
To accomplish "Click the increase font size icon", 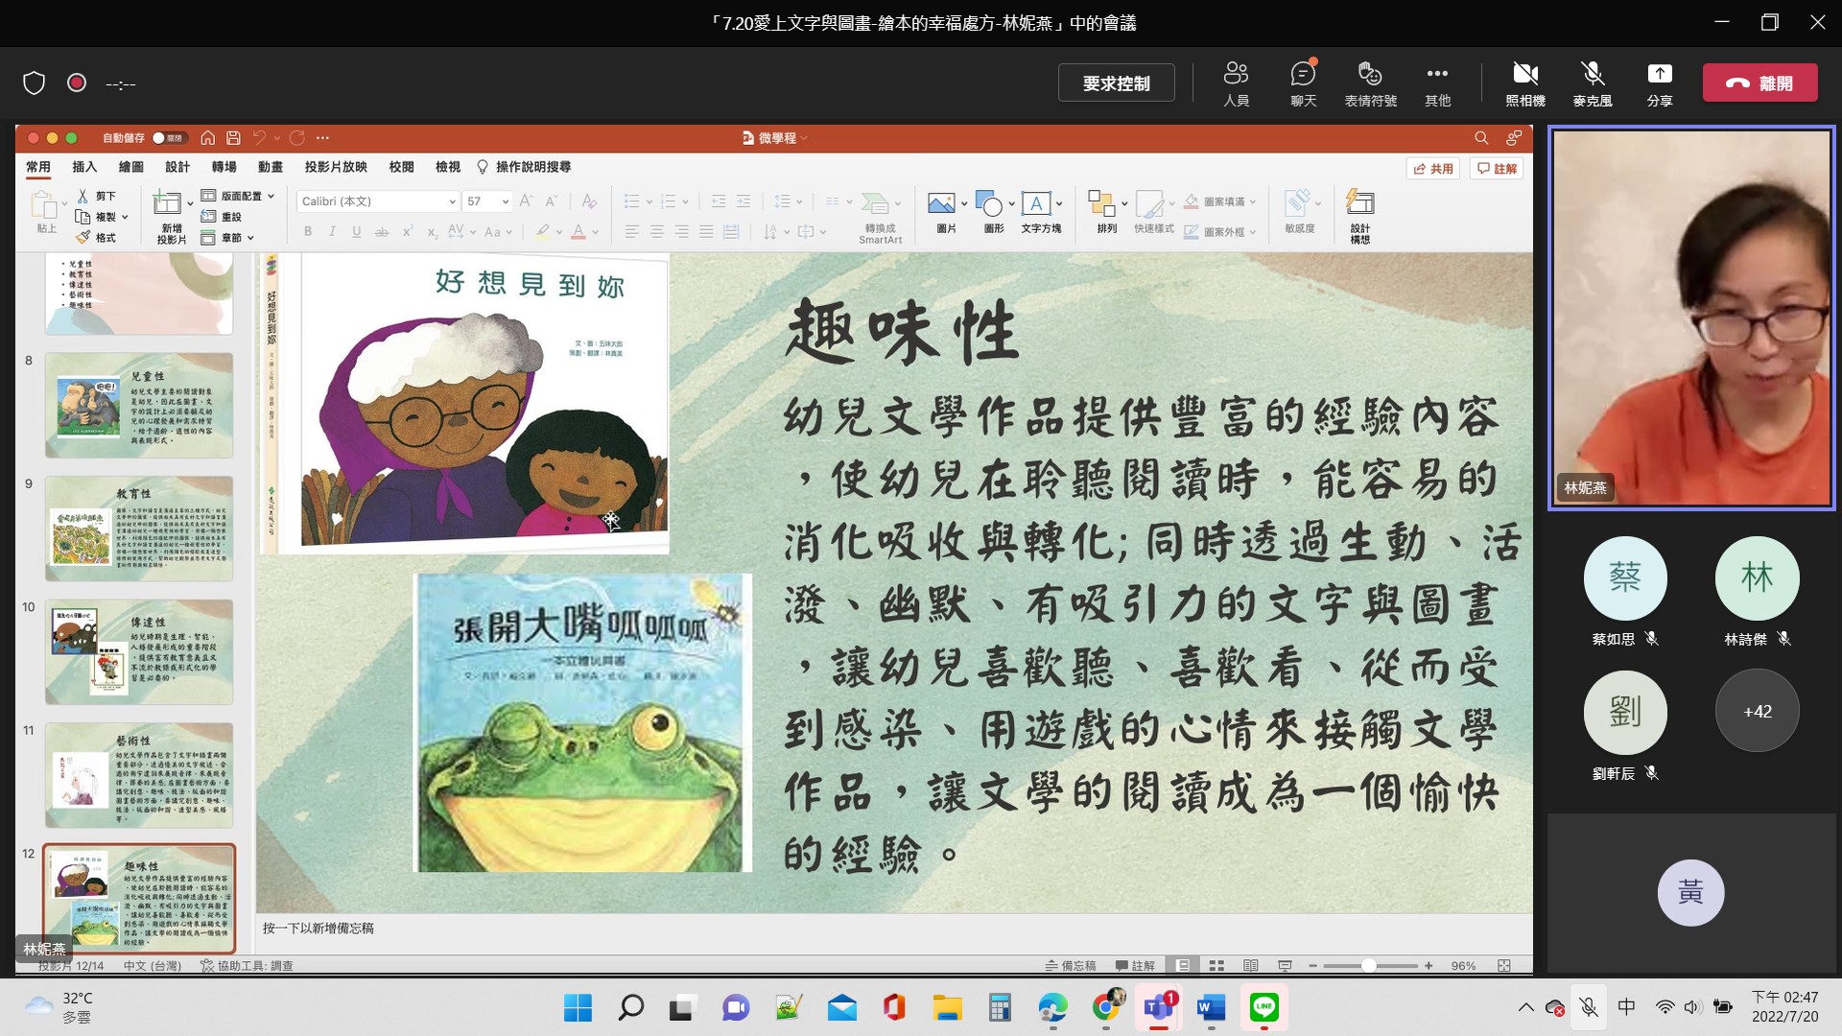I will [x=526, y=201].
